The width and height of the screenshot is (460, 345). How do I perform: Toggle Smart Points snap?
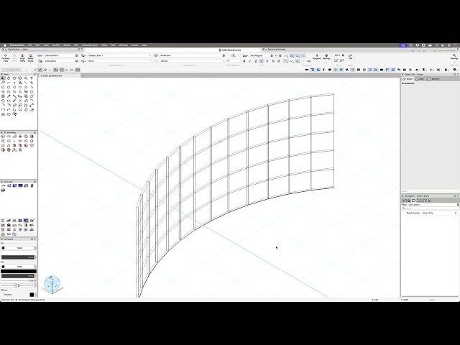pyautogui.click(x=286, y=61)
